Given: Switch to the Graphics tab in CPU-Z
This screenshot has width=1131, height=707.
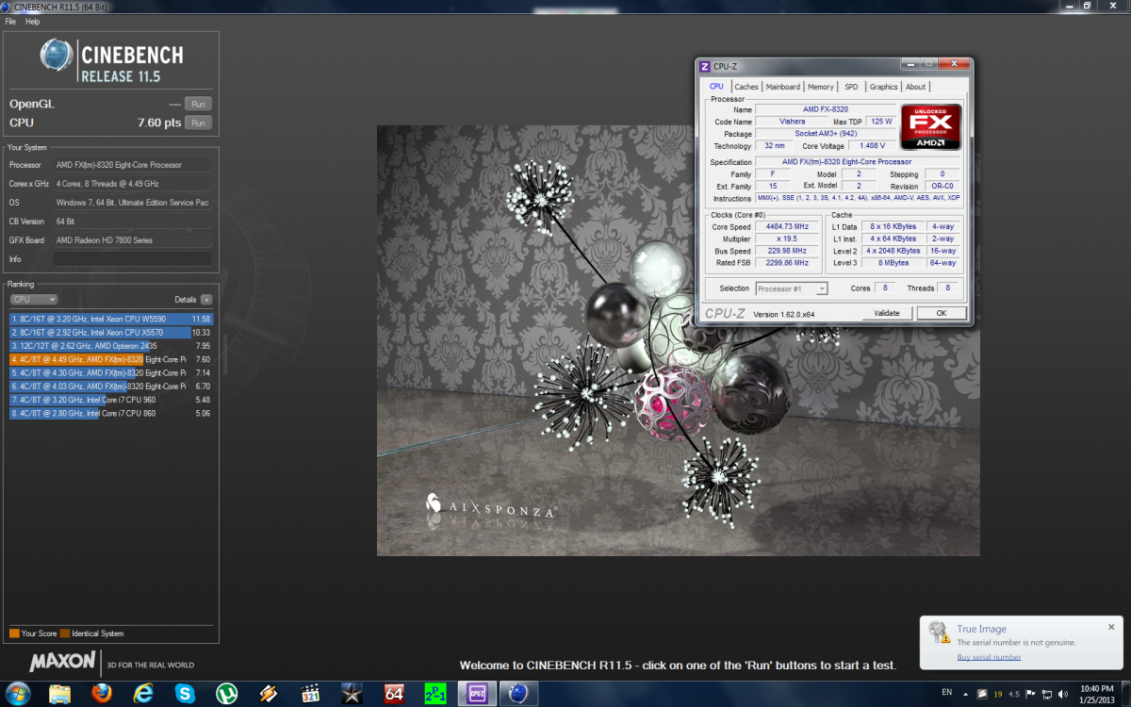Looking at the screenshot, I should 884,87.
